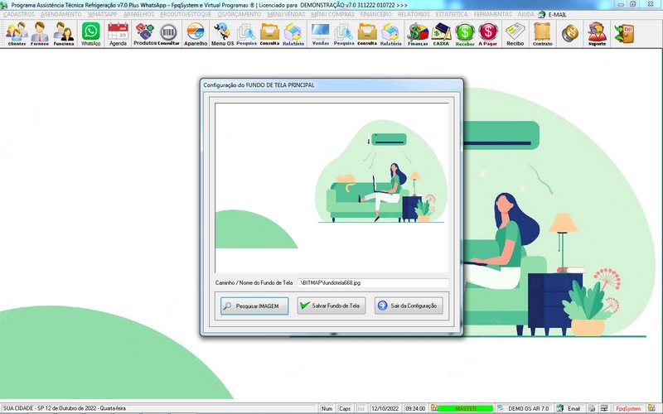The width and height of the screenshot is (663, 414).
Task: Click the printer icon in status bar
Action: click(x=592, y=408)
